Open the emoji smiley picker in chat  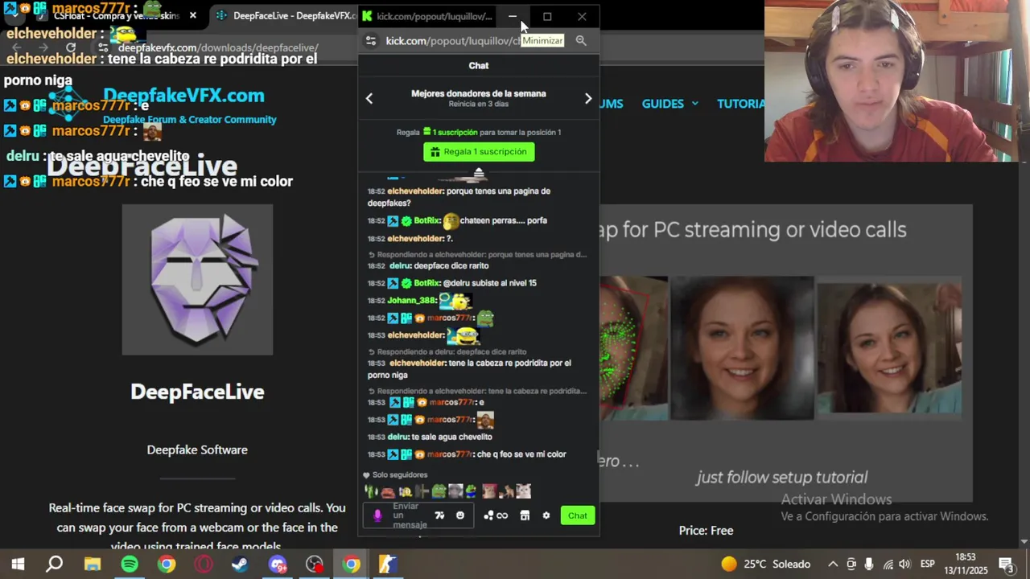click(x=460, y=515)
